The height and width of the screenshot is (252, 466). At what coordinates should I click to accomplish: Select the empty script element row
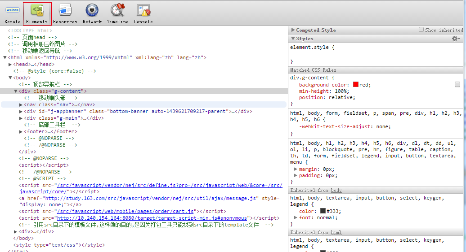[x=44, y=165]
